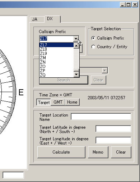
Task: Select ZL8 from the prefix list
Action: pos(57,49)
